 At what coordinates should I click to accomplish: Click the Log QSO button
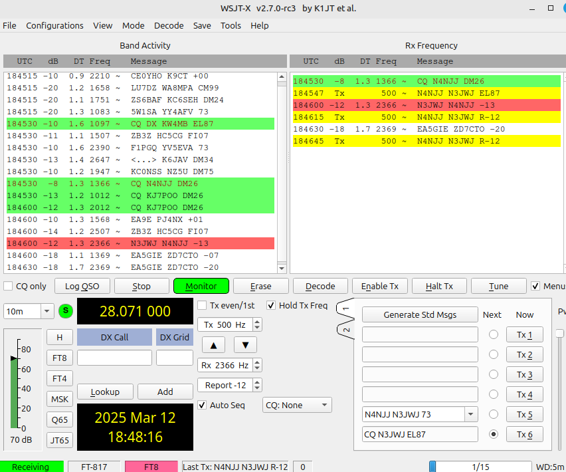coord(82,286)
